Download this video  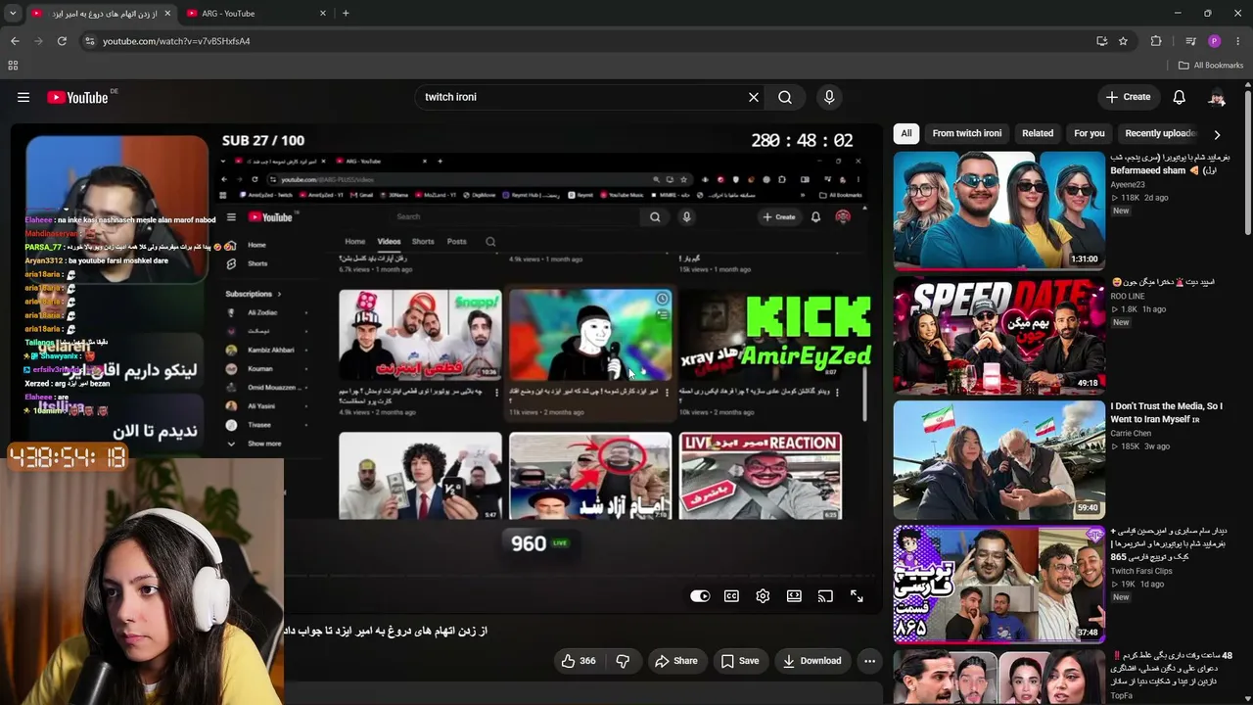tap(812, 661)
